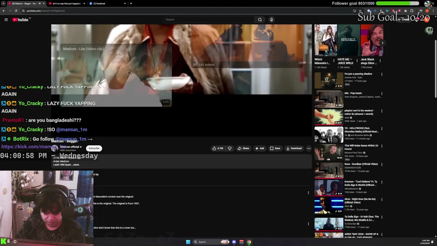Open Kranium 'Can't Believe' video title
The width and height of the screenshot is (437, 246).
361,183
